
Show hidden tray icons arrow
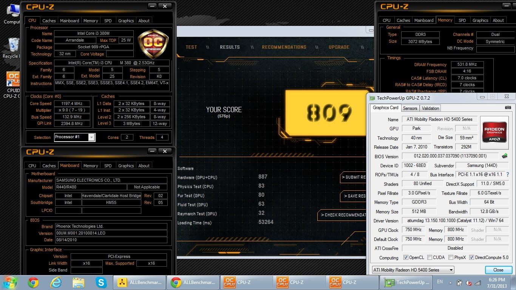point(450,282)
